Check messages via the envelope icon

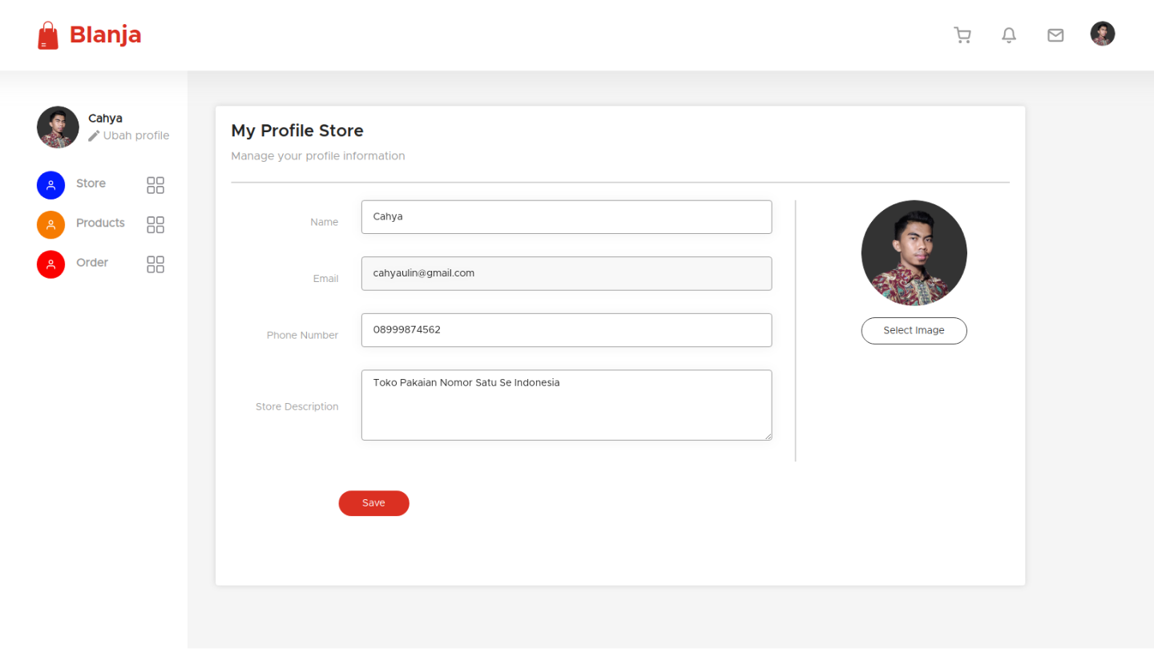(x=1055, y=34)
